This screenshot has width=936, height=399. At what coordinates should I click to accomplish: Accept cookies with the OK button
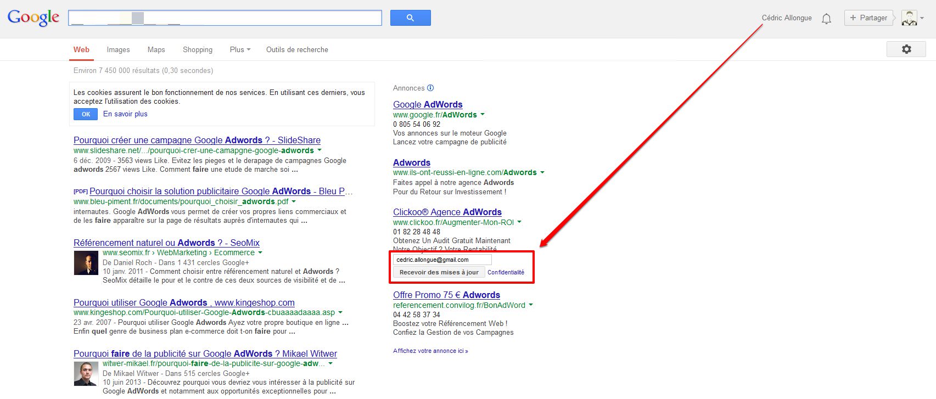[x=86, y=114]
